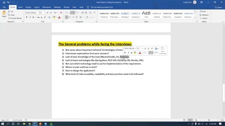225x126 pixels.
Task: Clear all formatting using the ribbon eraser icon
Action: [61, 13]
